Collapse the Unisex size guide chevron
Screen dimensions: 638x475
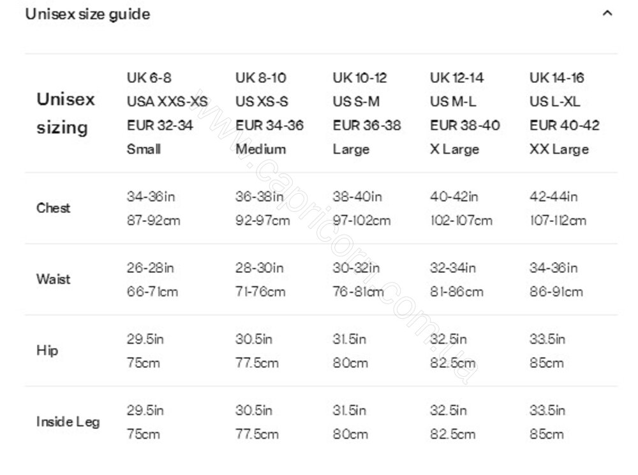(x=607, y=13)
